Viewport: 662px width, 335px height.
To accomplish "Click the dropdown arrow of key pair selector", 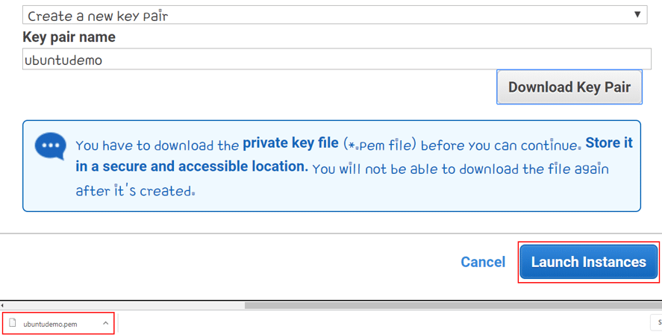I will coord(637,15).
